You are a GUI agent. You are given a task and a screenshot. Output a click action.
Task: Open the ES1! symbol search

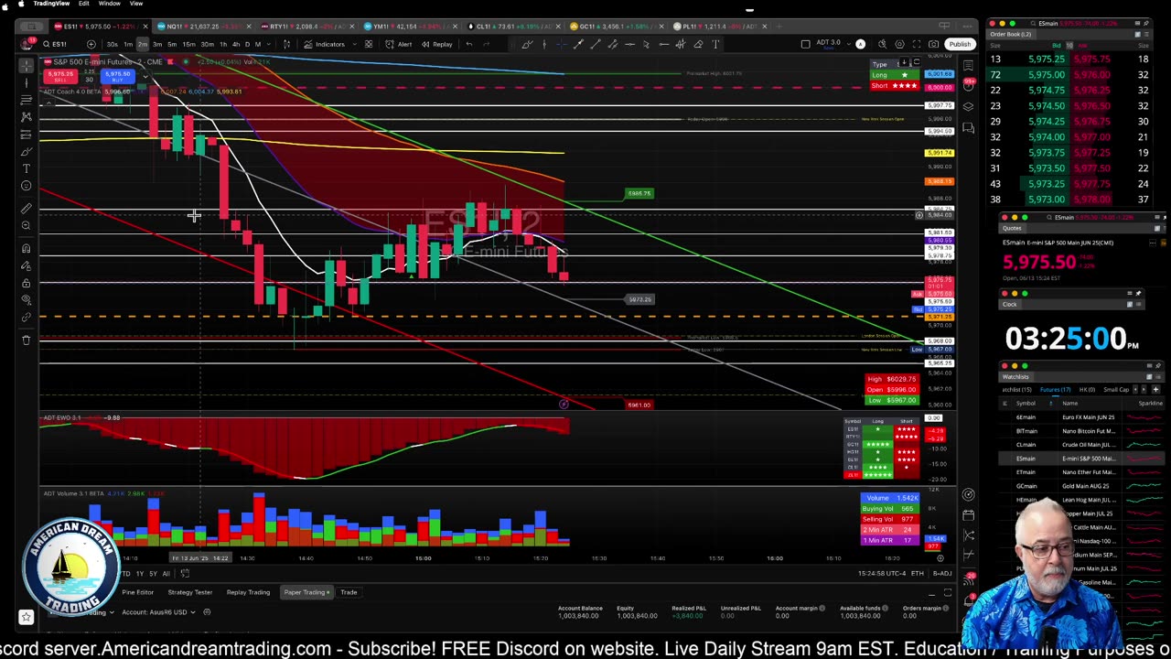[x=57, y=44]
